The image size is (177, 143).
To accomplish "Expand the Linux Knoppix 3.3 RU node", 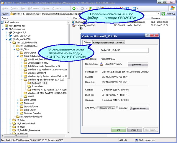I will click(x=22, y=63).
